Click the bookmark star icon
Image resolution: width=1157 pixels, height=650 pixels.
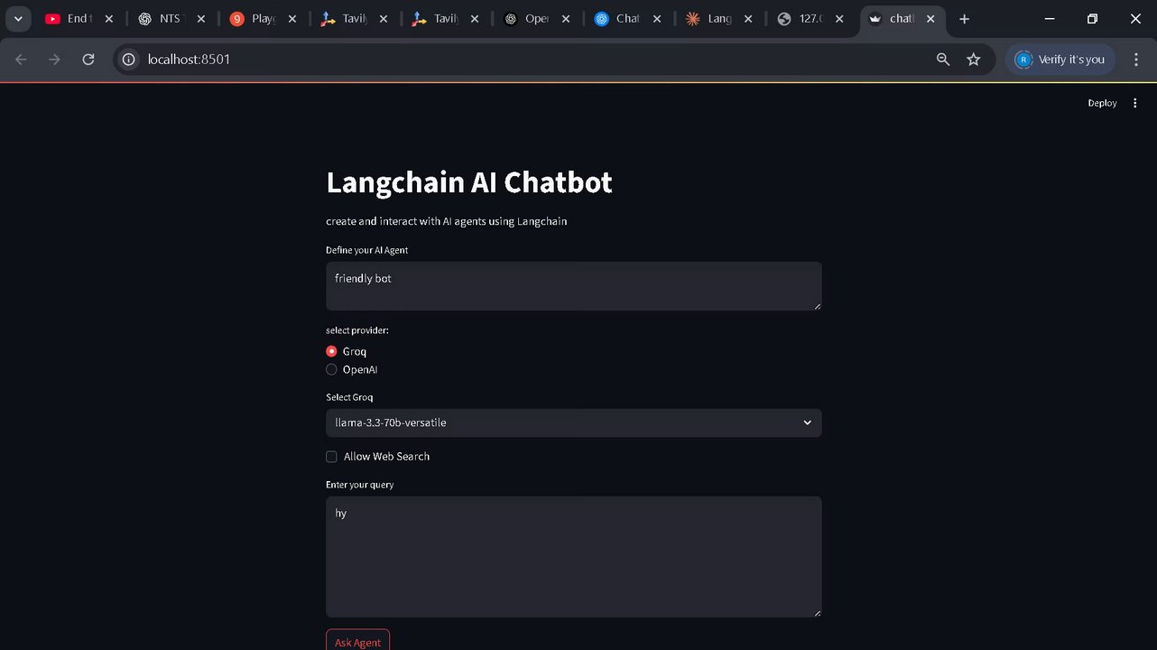[973, 60]
